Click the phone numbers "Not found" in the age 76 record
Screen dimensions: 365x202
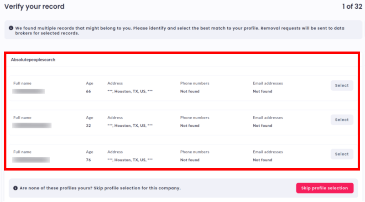point(190,160)
